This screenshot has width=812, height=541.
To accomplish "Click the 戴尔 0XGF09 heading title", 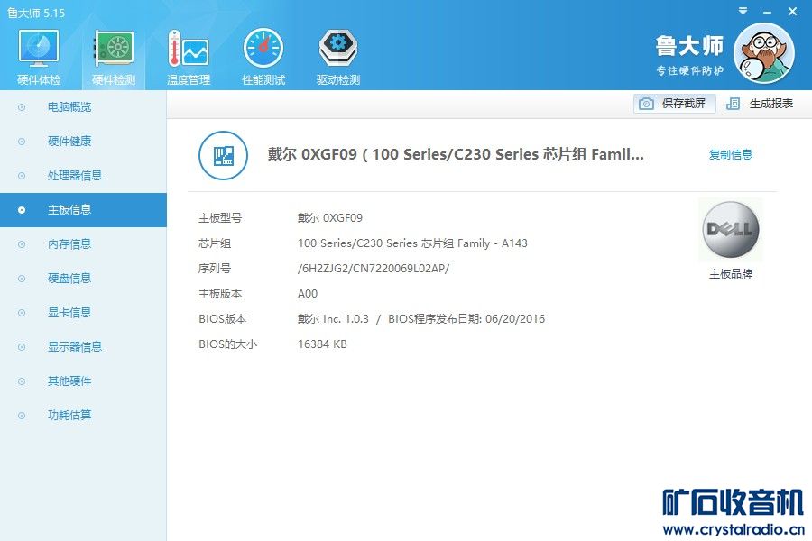I will (x=456, y=154).
